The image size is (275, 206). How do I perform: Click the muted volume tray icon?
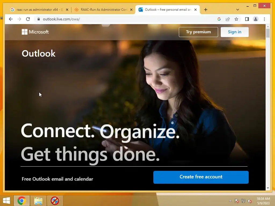(250, 201)
